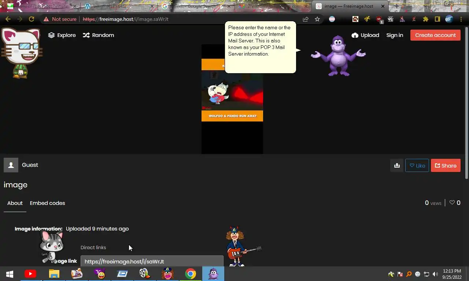Click the Create account button

[435, 35]
